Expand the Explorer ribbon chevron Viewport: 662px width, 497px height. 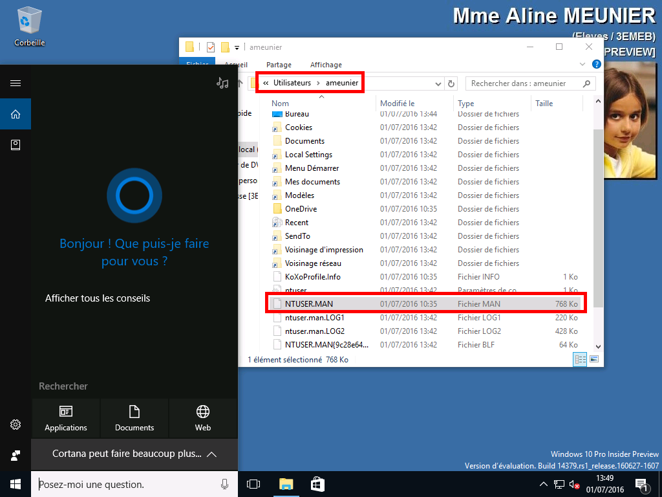coord(582,64)
